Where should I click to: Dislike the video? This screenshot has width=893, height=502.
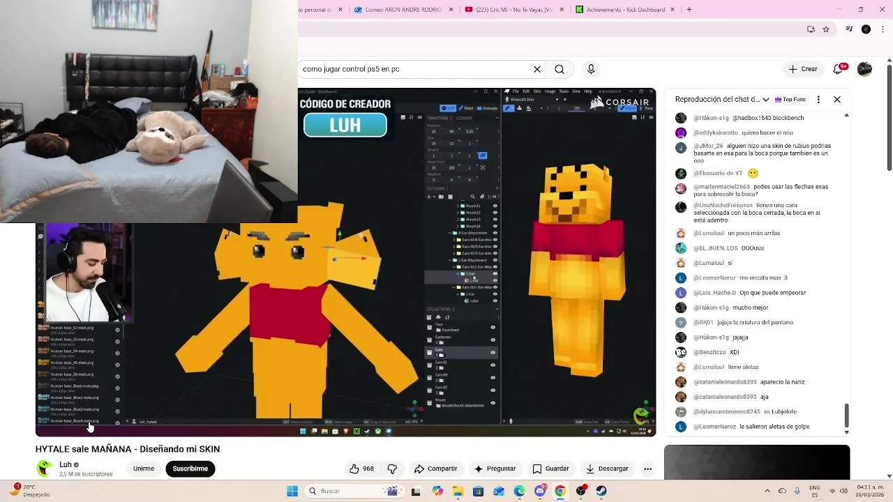392,469
